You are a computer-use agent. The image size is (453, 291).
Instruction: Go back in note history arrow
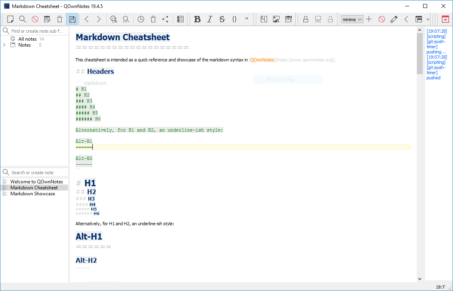[x=86, y=20]
